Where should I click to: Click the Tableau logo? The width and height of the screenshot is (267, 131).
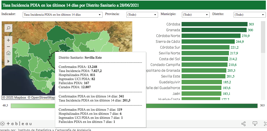coord(16,124)
